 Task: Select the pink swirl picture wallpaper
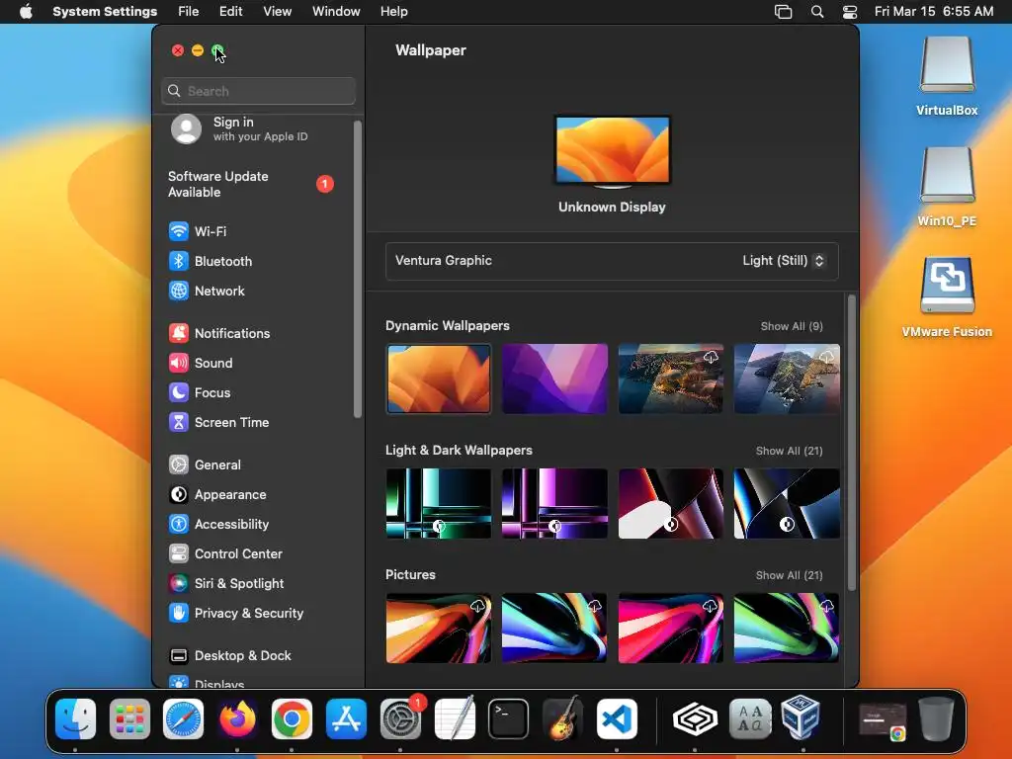point(671,628)
